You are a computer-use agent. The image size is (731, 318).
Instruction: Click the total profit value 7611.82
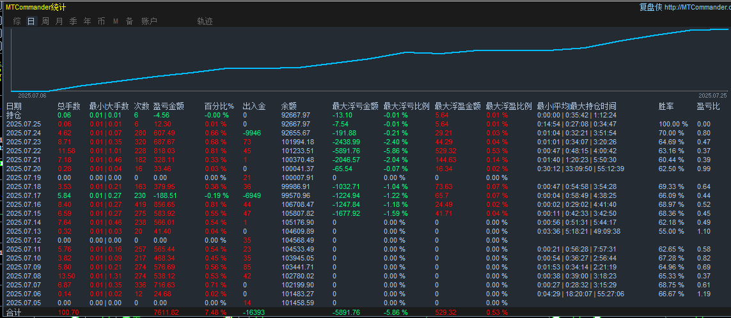[x=166, y=312]
